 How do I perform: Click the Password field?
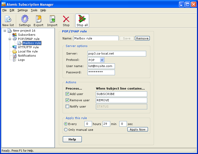coord(101,72)
